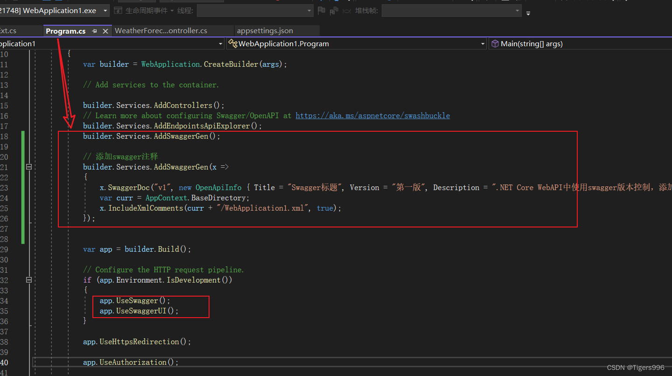Click the class icon beside WebApplication1.Program
The image size is (672, 376).
tap(233, 44)
